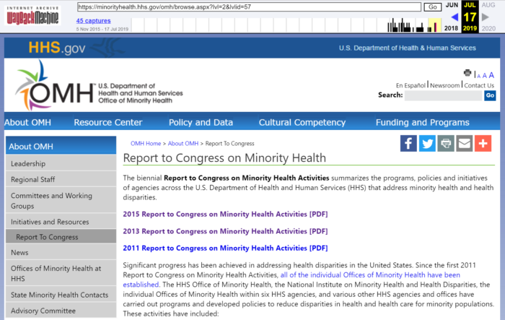Click the print icon in share bar
Viewport: 505px width, 320px height.
446,143
